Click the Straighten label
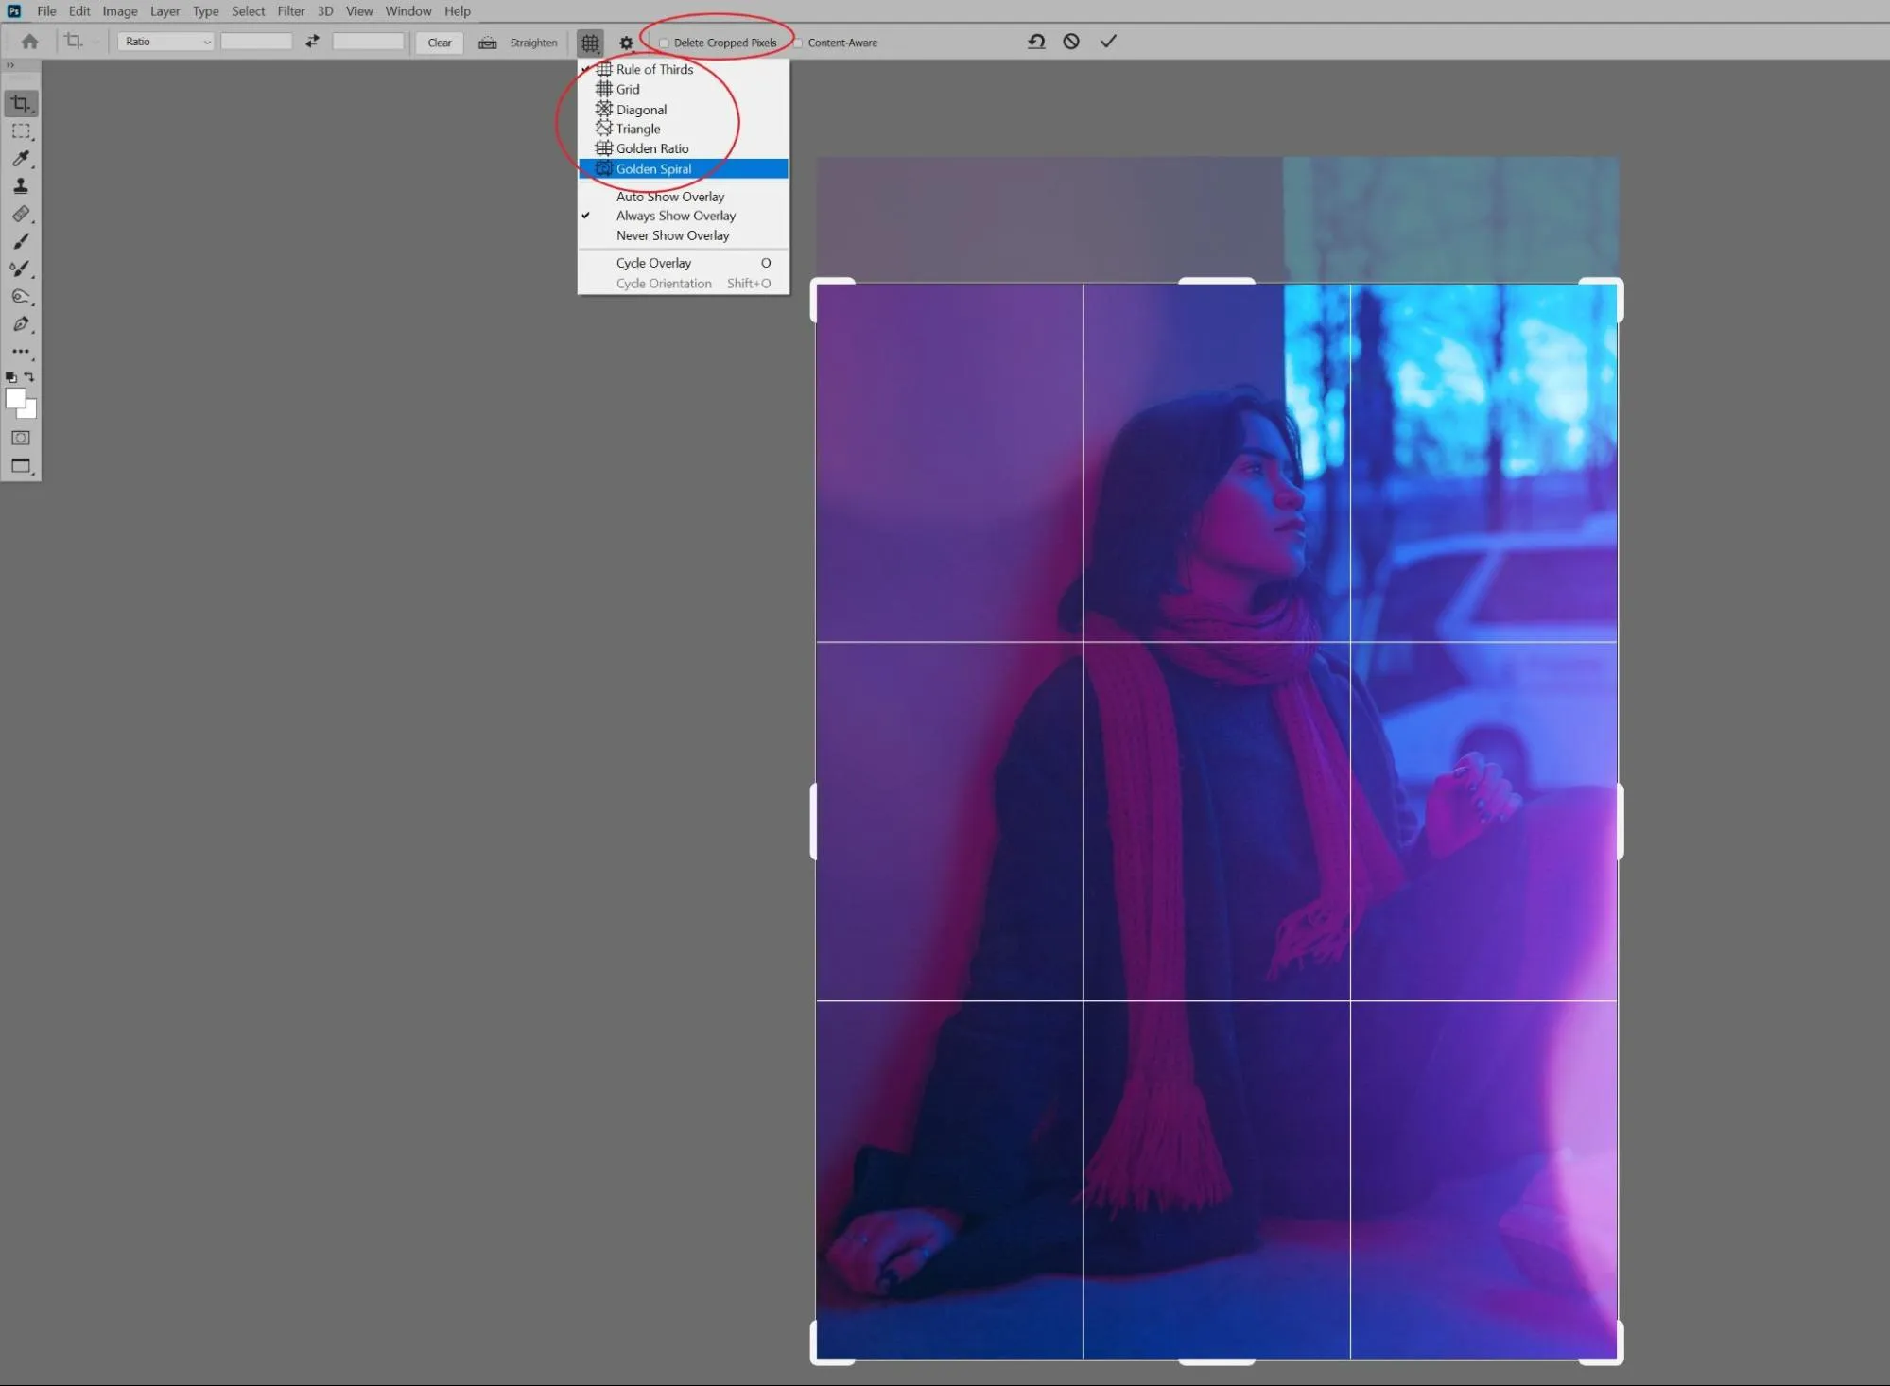Viewport: 1890px width, 1386px height. coord(534,43)
